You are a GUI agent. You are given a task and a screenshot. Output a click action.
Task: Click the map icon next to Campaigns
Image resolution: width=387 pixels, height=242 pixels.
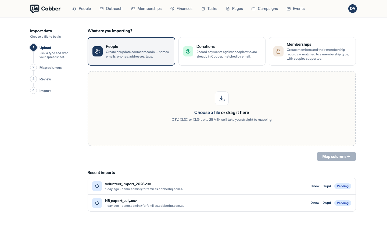point(253,9)
